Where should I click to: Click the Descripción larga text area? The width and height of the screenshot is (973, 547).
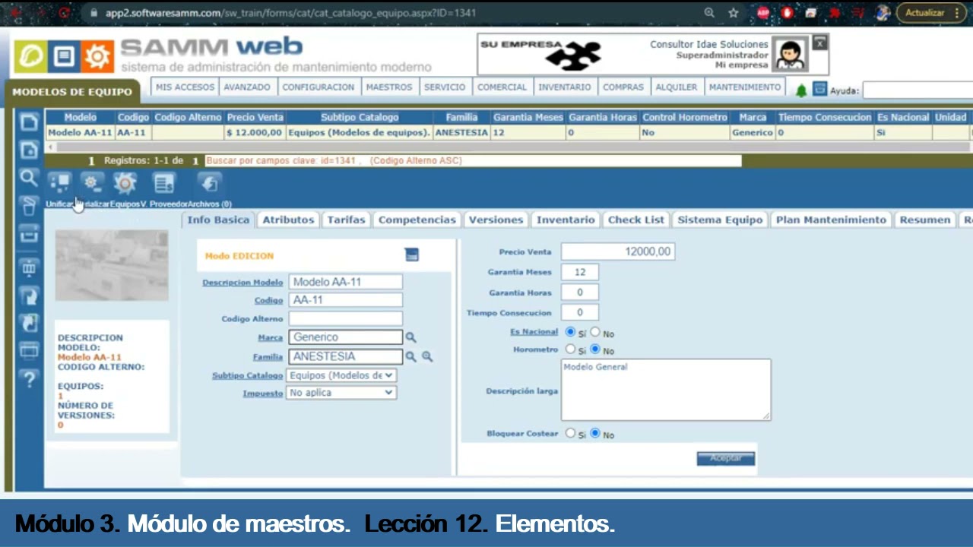[666, 390]
